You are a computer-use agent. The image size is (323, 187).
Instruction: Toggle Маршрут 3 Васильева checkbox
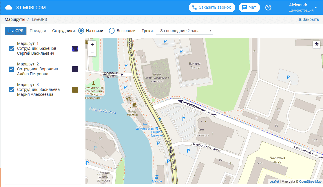pos(12,90)
